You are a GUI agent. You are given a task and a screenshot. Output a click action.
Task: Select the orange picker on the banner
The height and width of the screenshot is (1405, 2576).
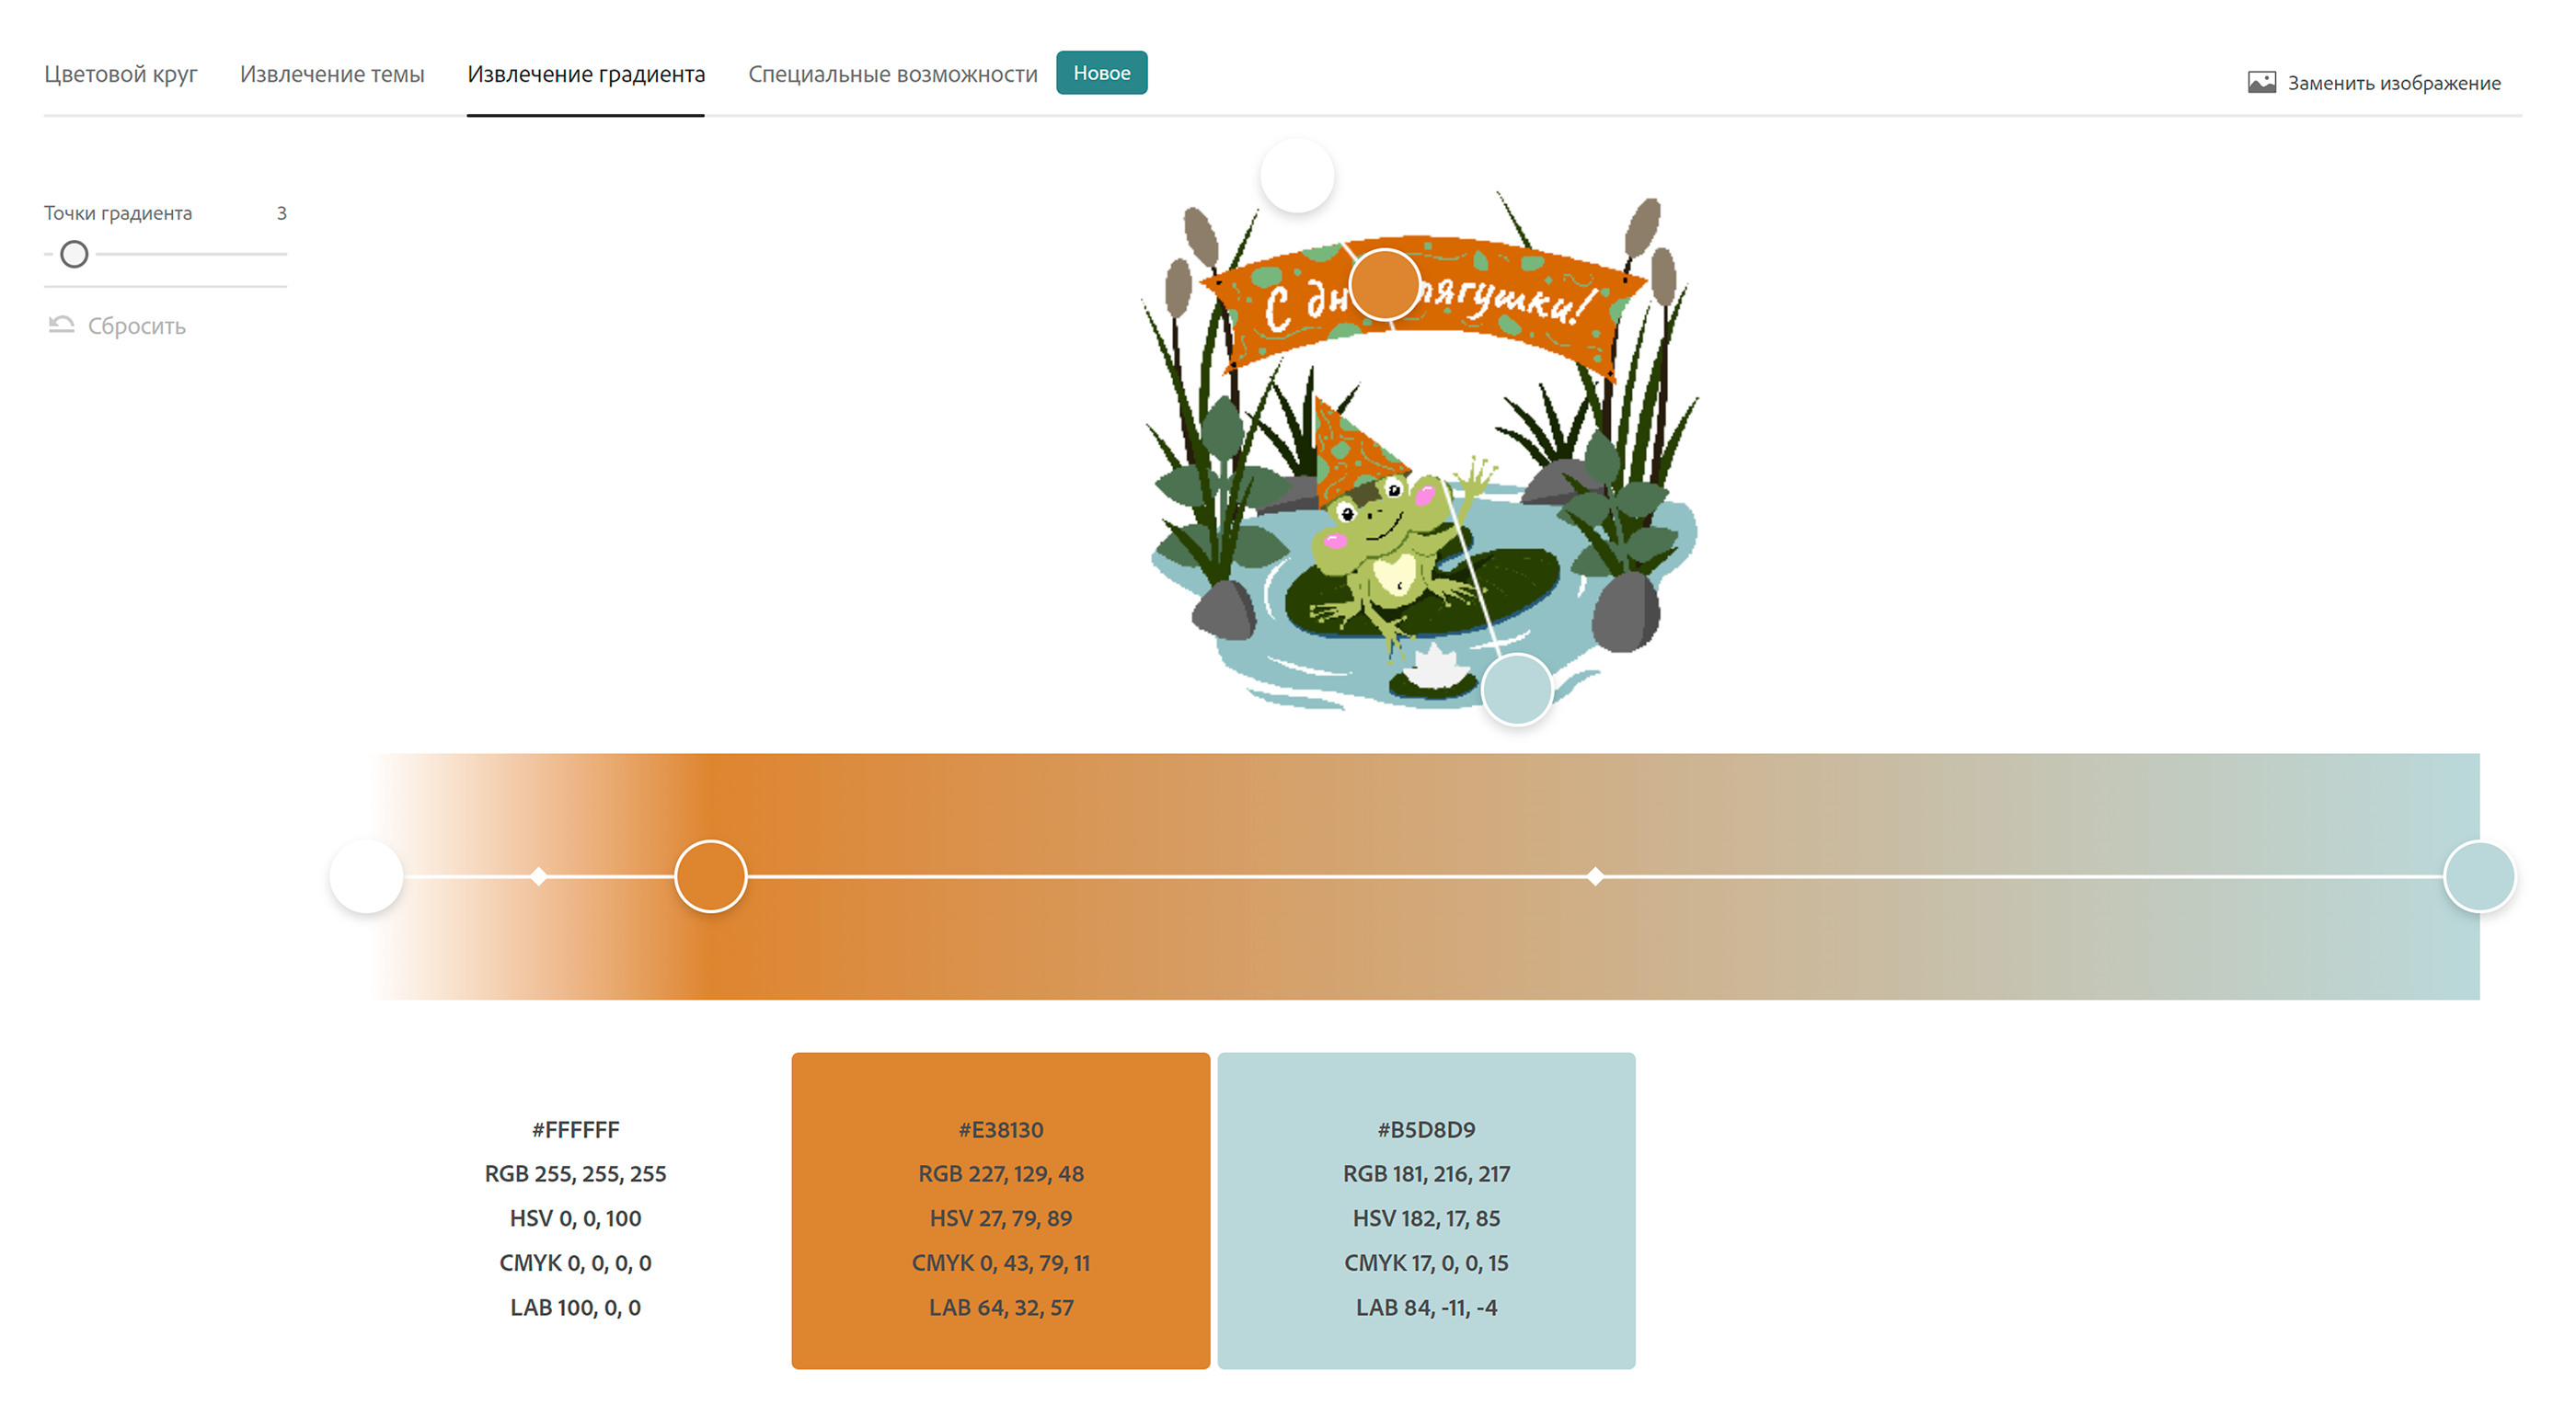click(1384, 285)
